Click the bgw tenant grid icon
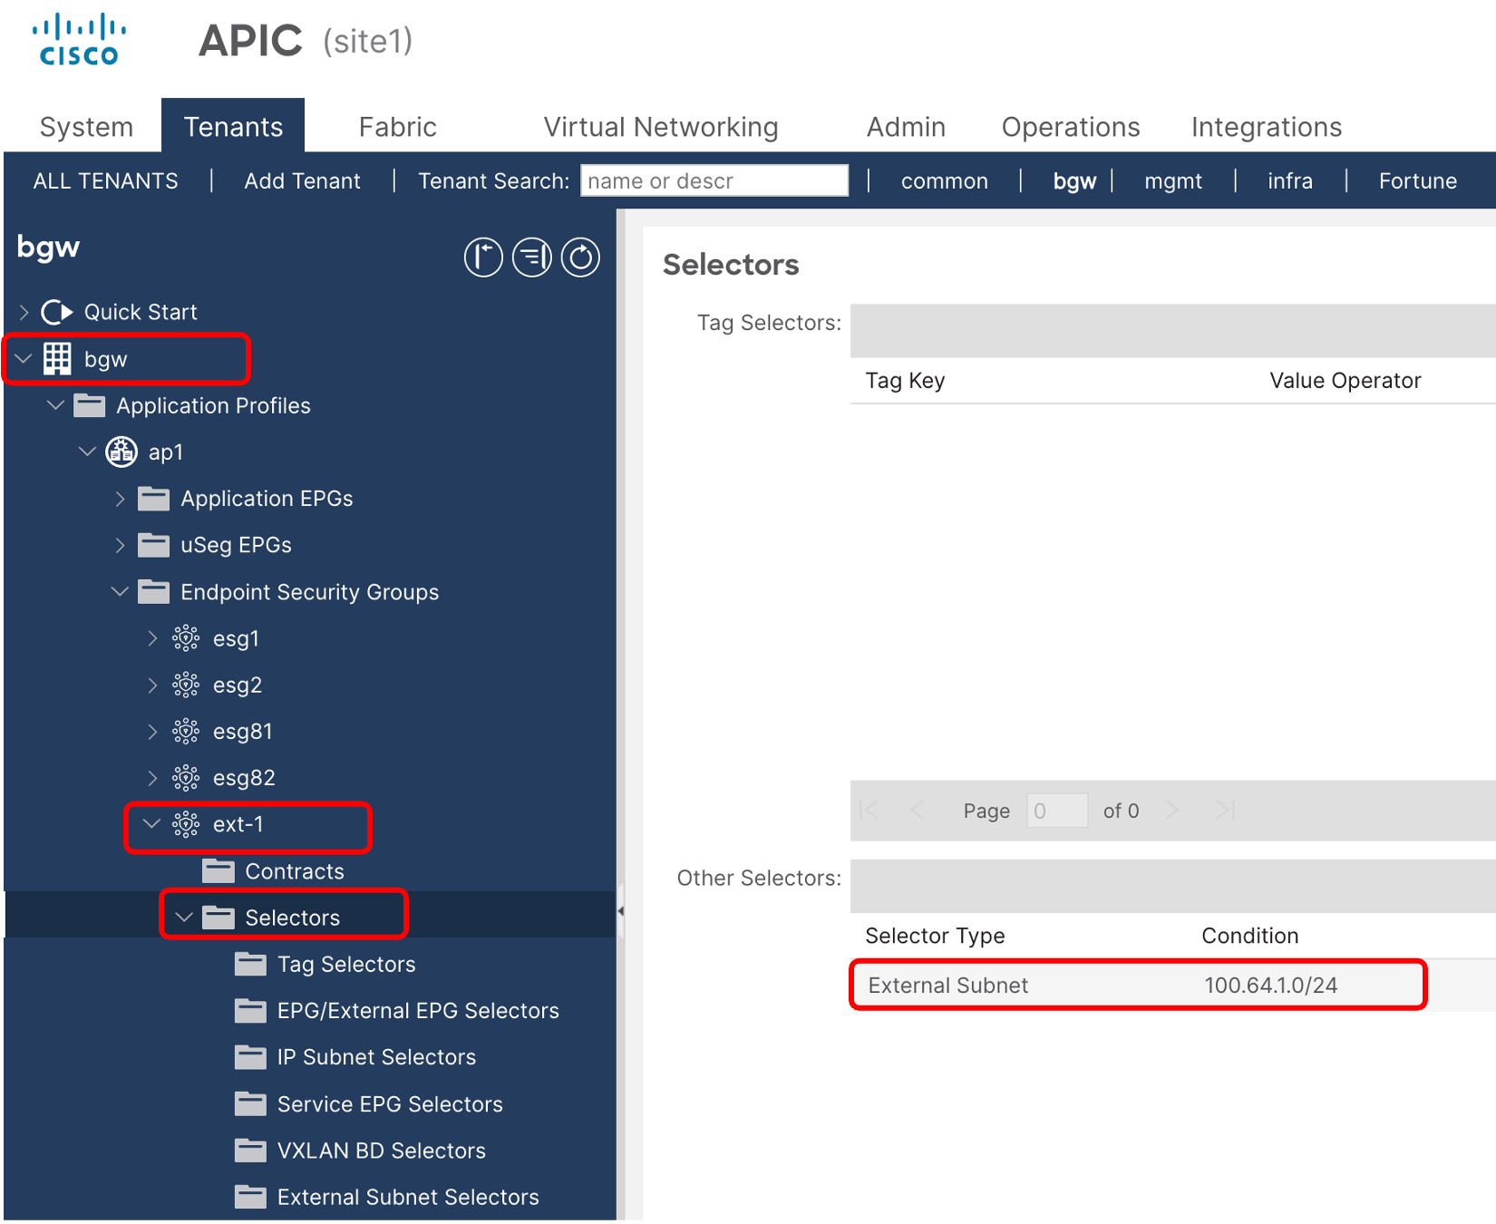The height and width of the screenshot is (1224, 1496). (x=57, y=359)
